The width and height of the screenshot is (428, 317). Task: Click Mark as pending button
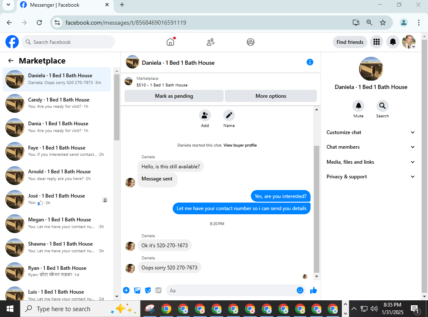(174, 96)
